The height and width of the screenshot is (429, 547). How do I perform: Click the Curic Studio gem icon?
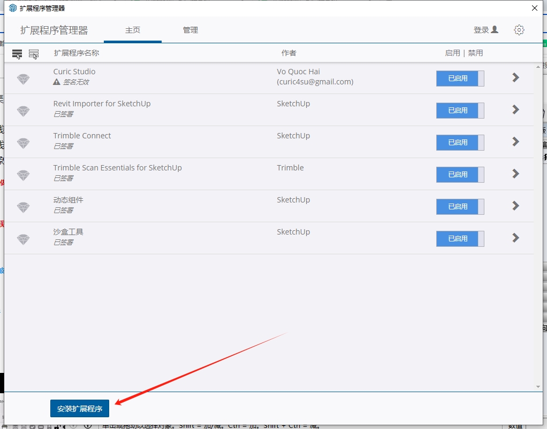tap(24, 79)
